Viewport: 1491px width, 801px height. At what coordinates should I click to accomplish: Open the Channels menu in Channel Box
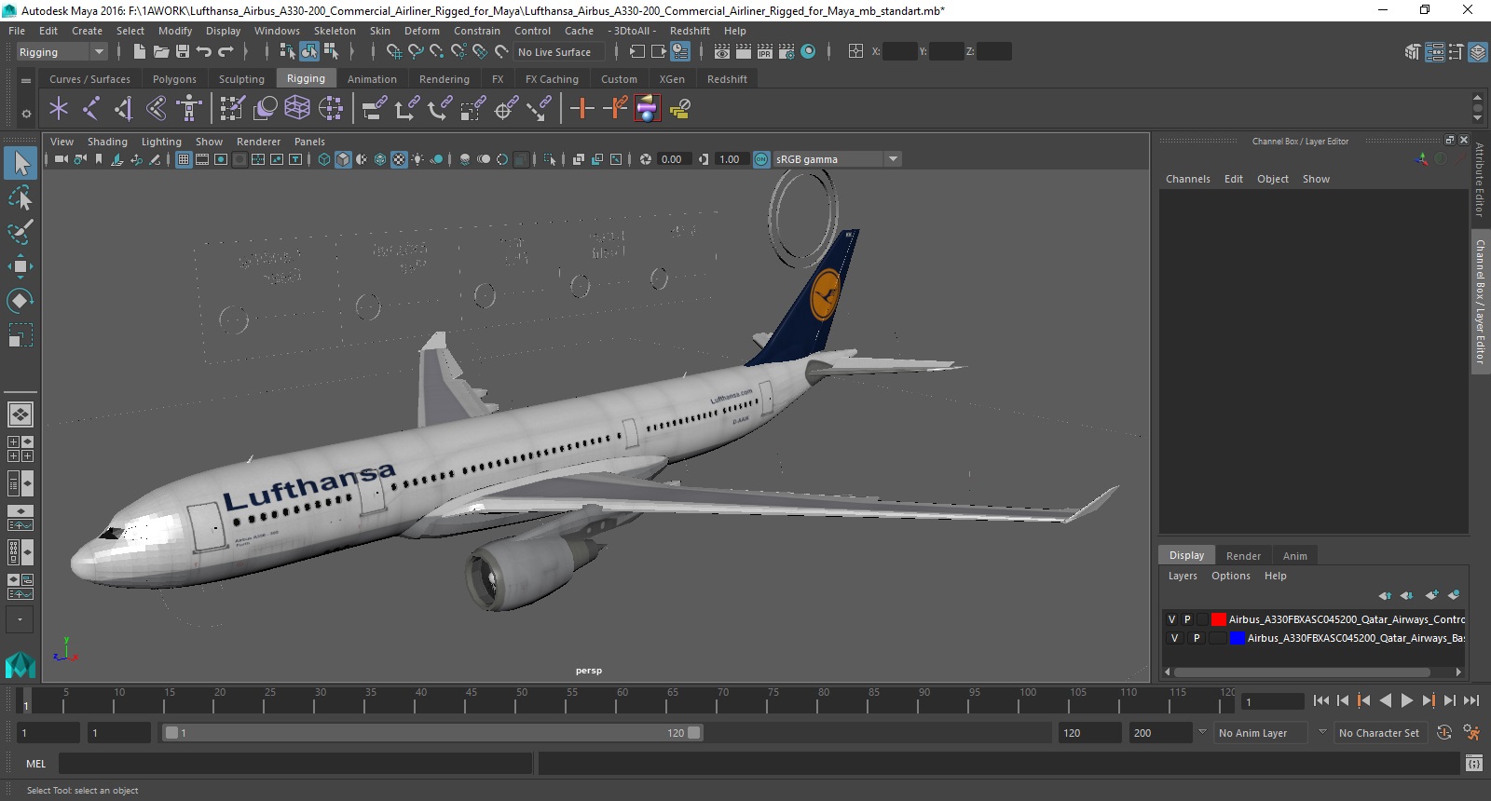click(x=1187, y=179)
